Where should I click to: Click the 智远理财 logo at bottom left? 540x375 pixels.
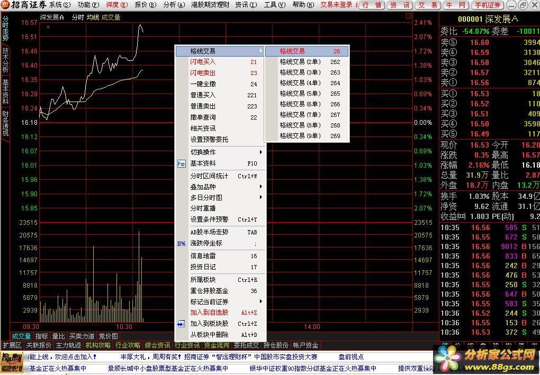coord(12,363)
